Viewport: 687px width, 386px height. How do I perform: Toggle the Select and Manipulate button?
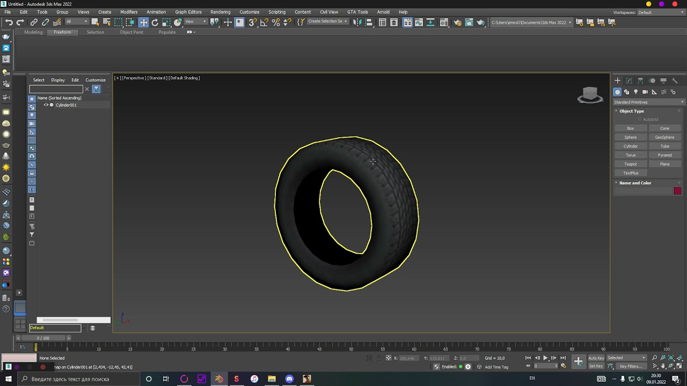[x=228, y=22]
